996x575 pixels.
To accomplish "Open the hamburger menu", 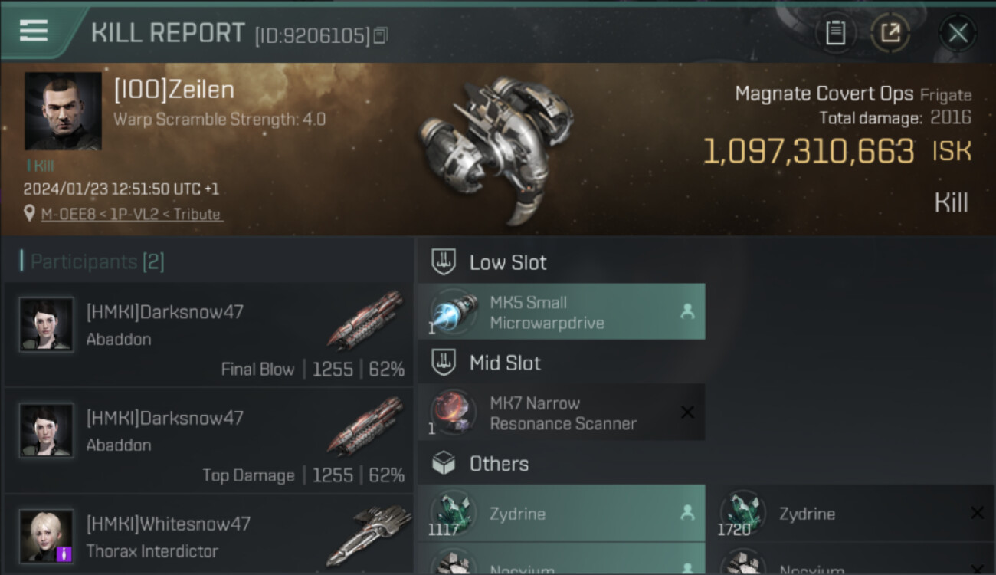I will click(x=34, y=31).
